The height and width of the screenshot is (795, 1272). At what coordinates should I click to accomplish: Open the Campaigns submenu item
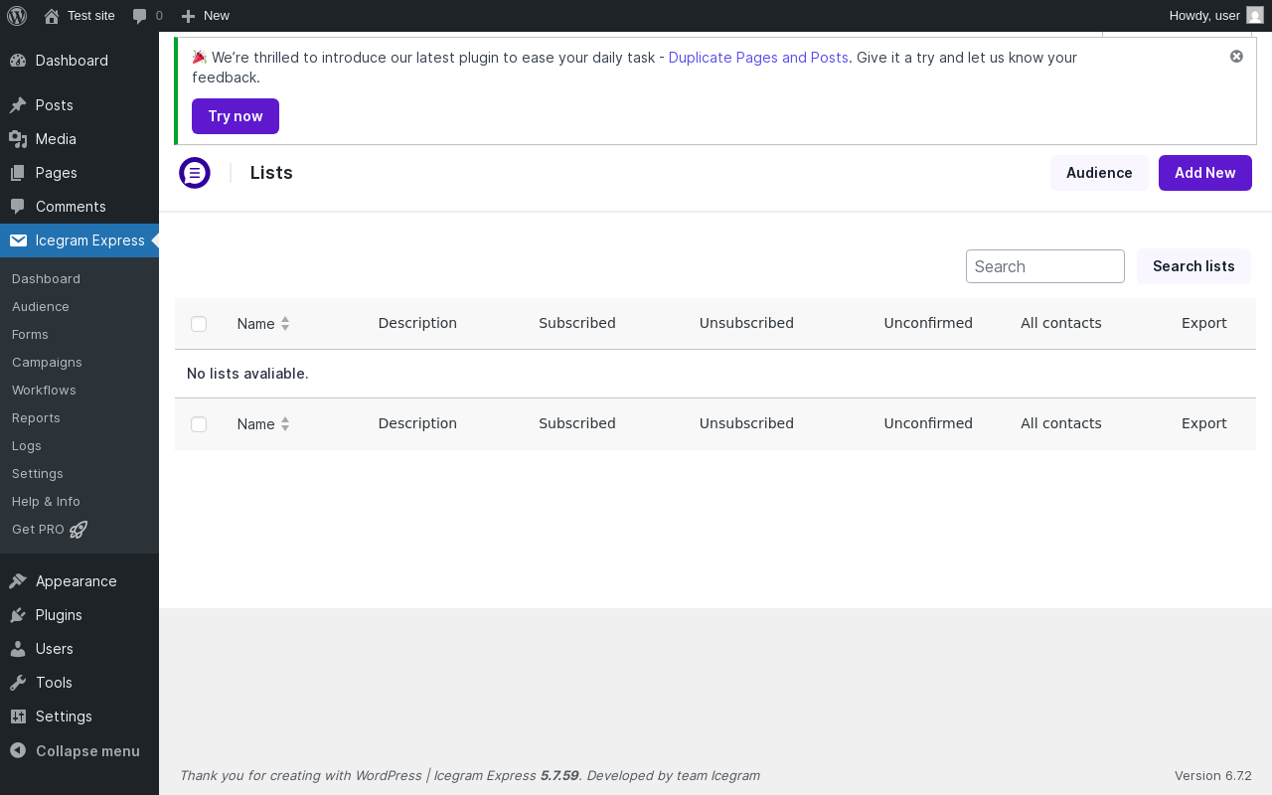click(x=47, y=363)
